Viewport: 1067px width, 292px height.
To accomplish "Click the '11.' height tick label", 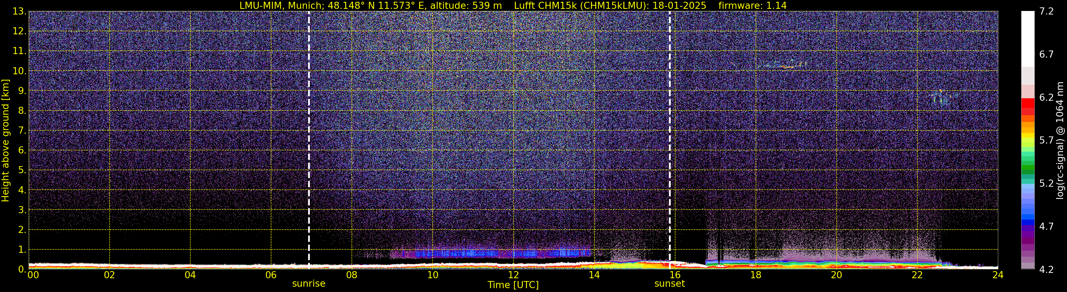I will click(x=19, y=51).
